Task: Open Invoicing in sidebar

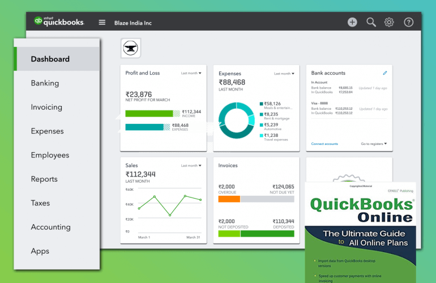Action: click(46, 107)
